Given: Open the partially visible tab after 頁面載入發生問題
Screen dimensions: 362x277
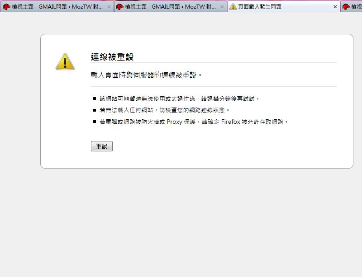Looking at the screenshot, I should pos(352,7).
